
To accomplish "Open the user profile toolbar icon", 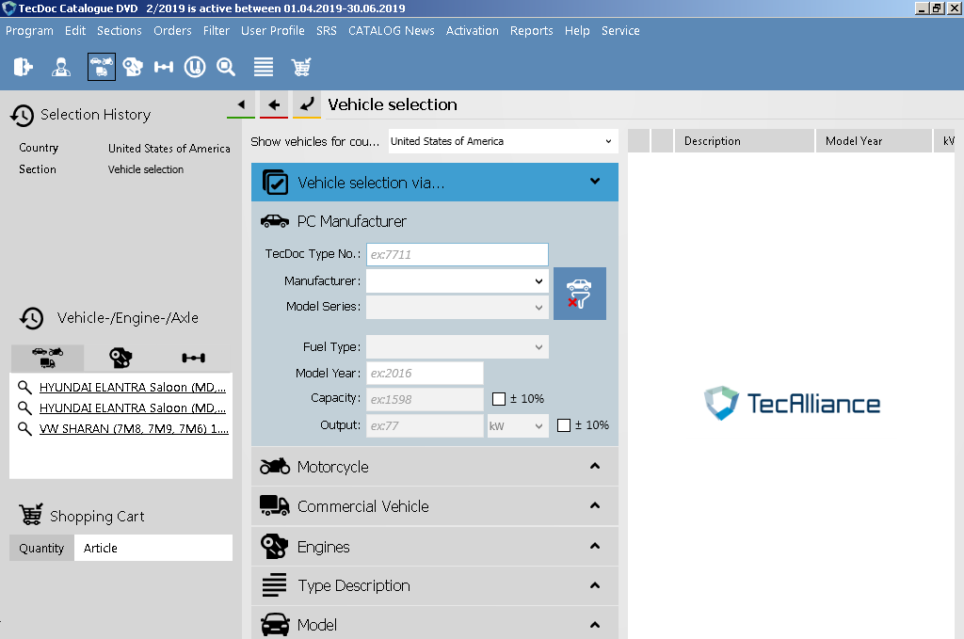I will (x=61, y=67).
